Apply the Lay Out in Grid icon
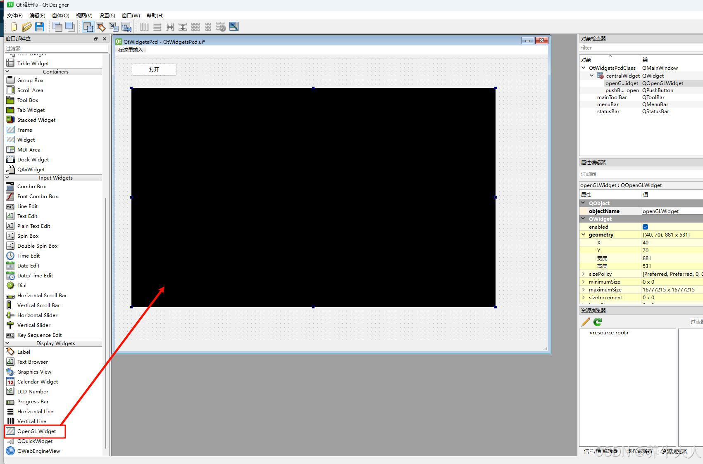Viewport: 703px width, 464px height. coord(195,27)
